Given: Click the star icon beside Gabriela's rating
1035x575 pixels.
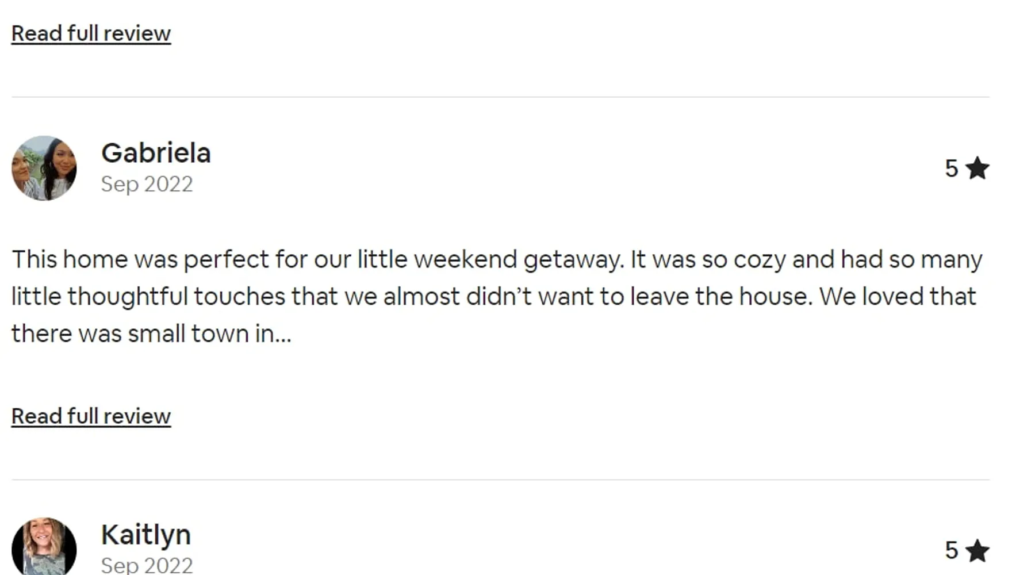Looking at the screenshot, I should (977, 169).
